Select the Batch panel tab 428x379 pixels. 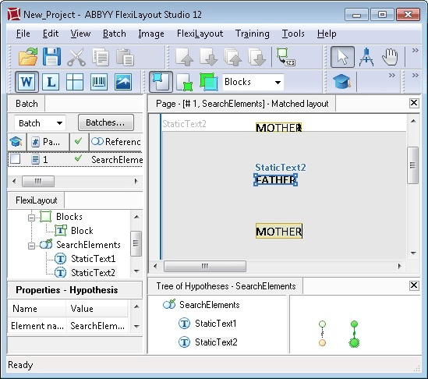pos(27,104)
